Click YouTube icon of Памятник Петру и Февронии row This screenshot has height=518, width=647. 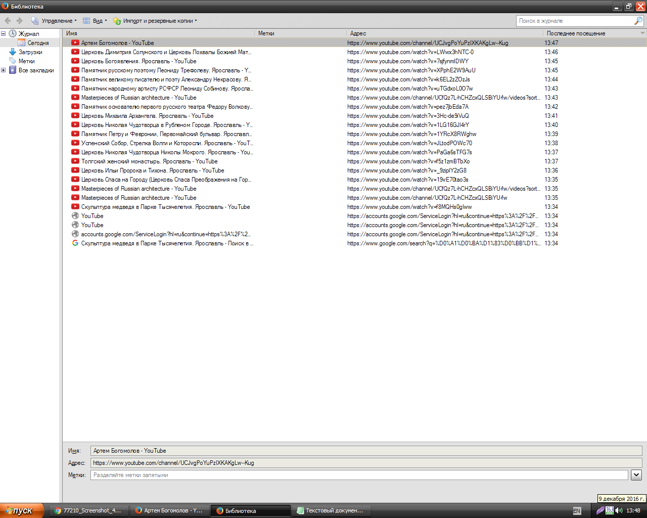pyautogui.click(x=75, y=134)
